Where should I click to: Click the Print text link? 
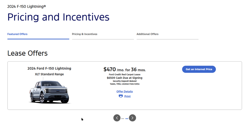pos(127,96)
